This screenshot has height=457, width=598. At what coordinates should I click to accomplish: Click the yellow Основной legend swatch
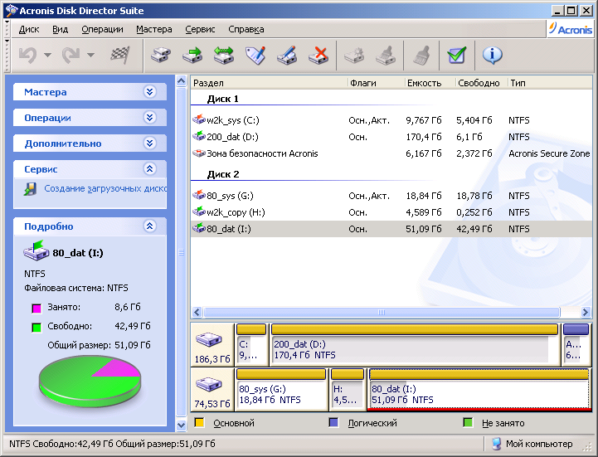click(199, 423)
